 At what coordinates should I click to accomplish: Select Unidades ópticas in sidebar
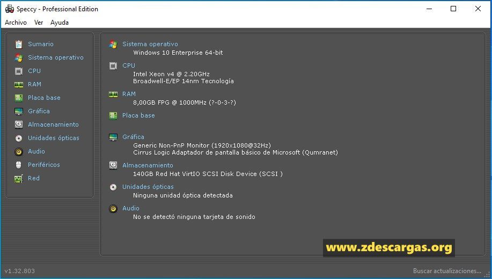tap(54, 138)
